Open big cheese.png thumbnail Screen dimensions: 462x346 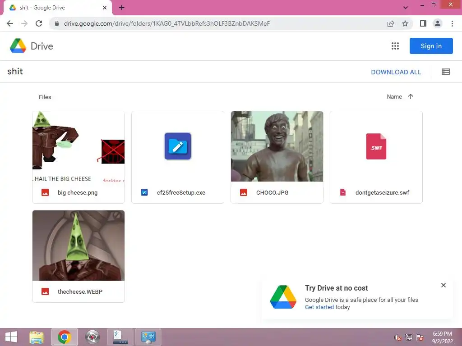[x=79, y=146]
